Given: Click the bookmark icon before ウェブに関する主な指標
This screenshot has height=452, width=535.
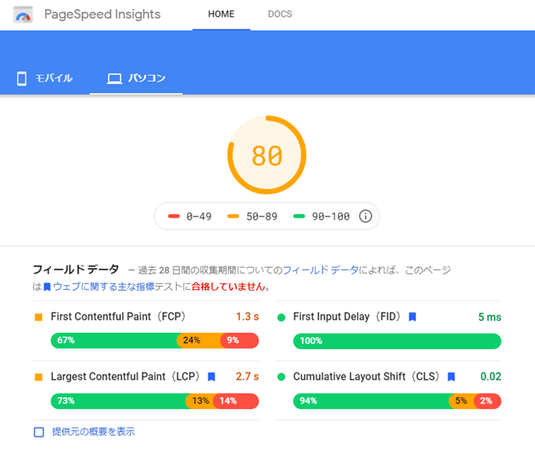Looking at the screenshot, I should point(47,287).
